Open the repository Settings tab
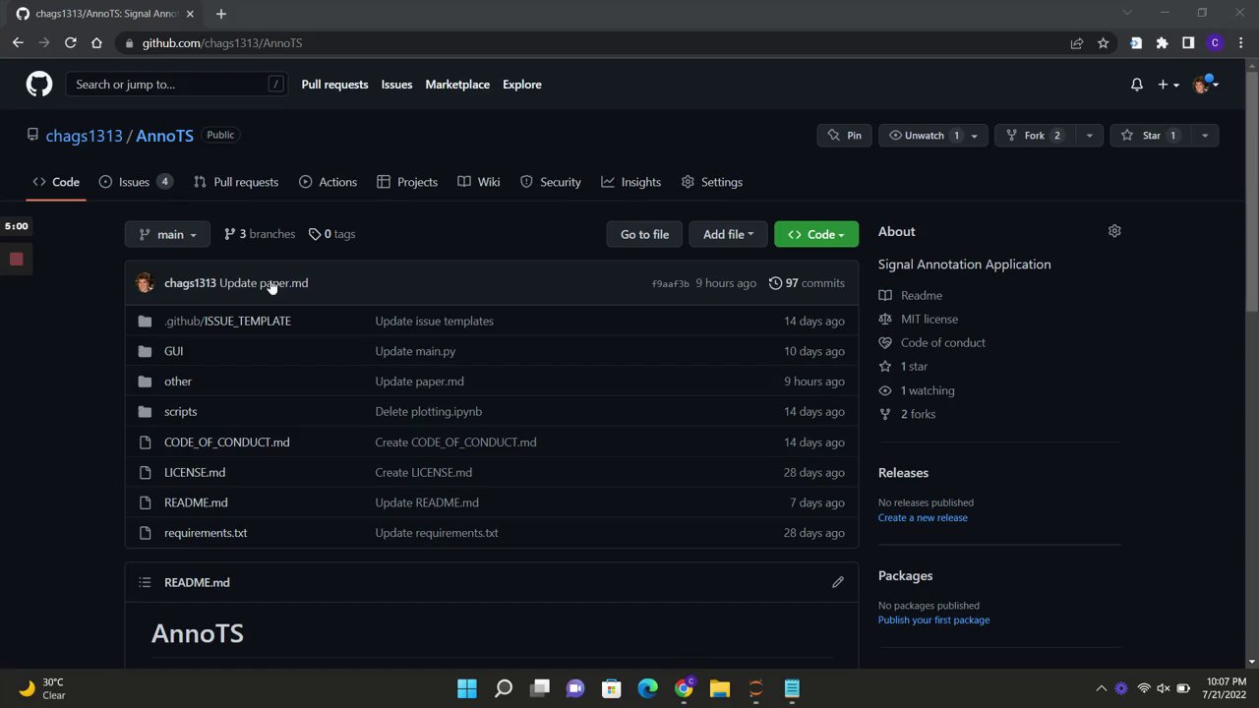 (712, 182)
